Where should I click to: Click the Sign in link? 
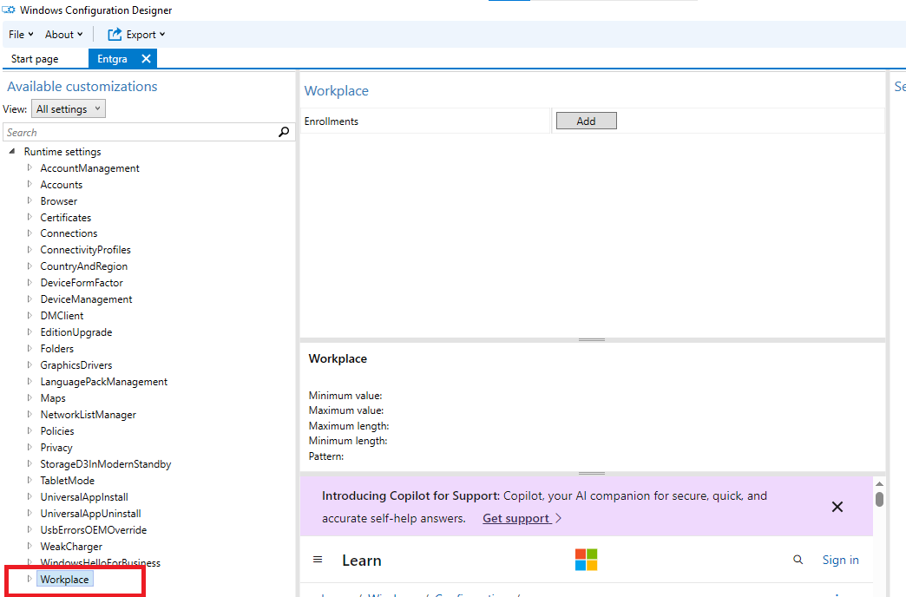(841, 560)
